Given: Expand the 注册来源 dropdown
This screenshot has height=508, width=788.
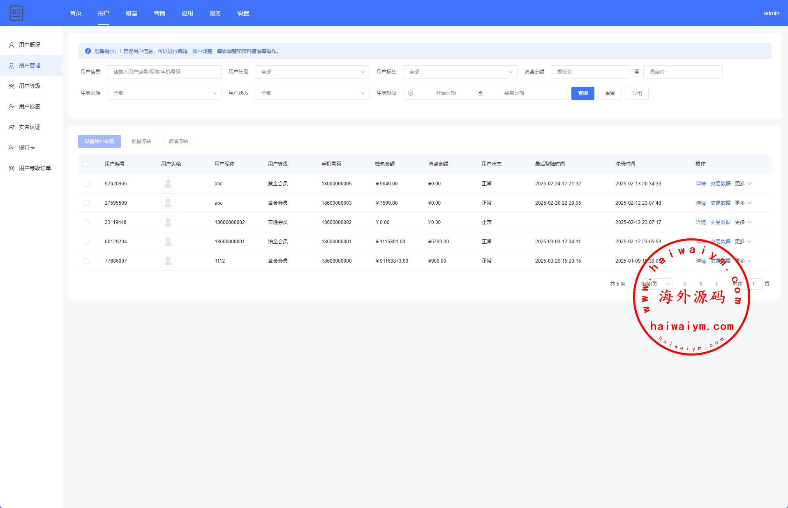Looking at the screenshot, I should [x=164, y=93].
